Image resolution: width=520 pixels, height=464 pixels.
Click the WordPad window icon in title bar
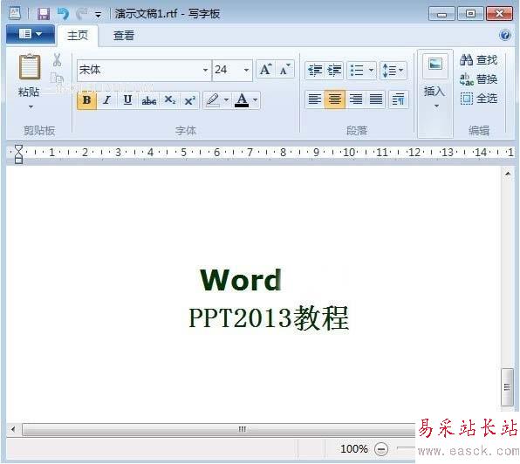(15, 14)
